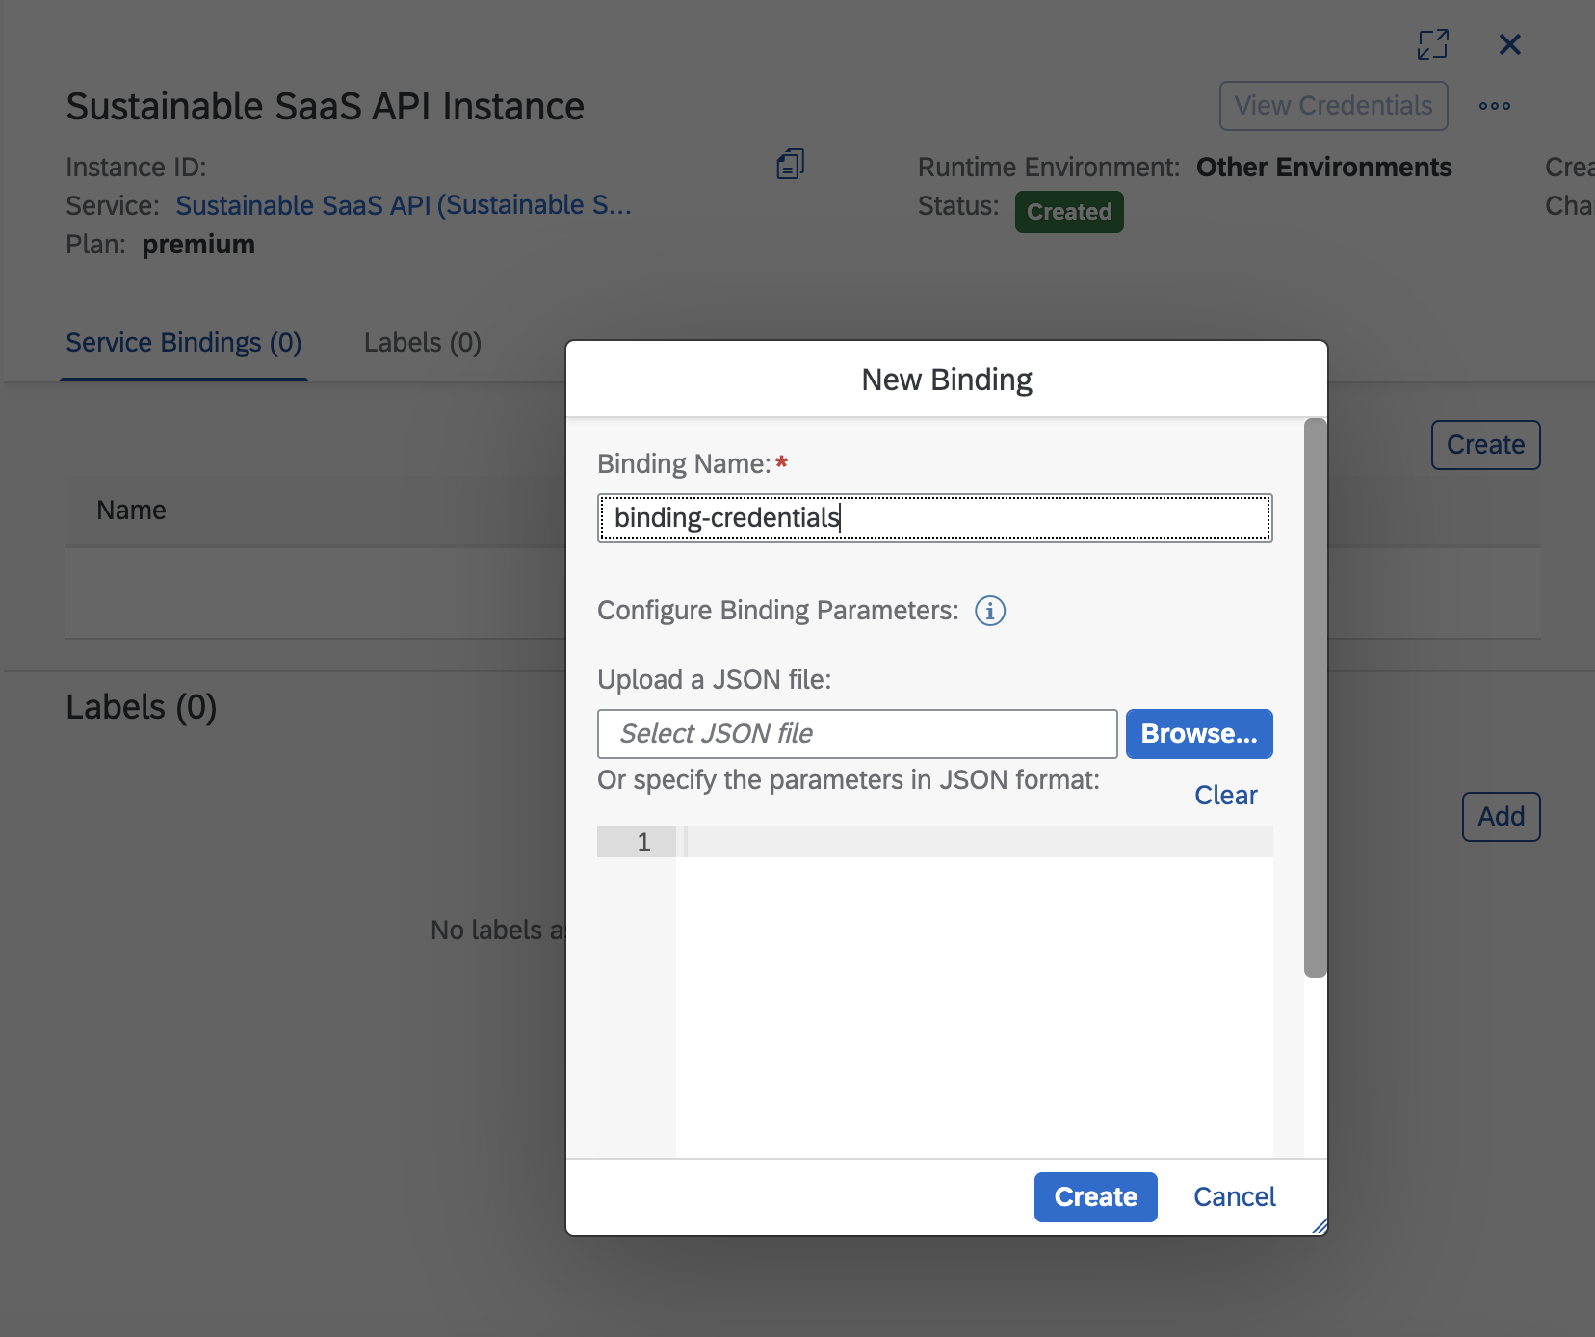Click the premium plan value
Viewport: 1595px width, 1337px height.
pyautogui.click(x=198, y=245)
